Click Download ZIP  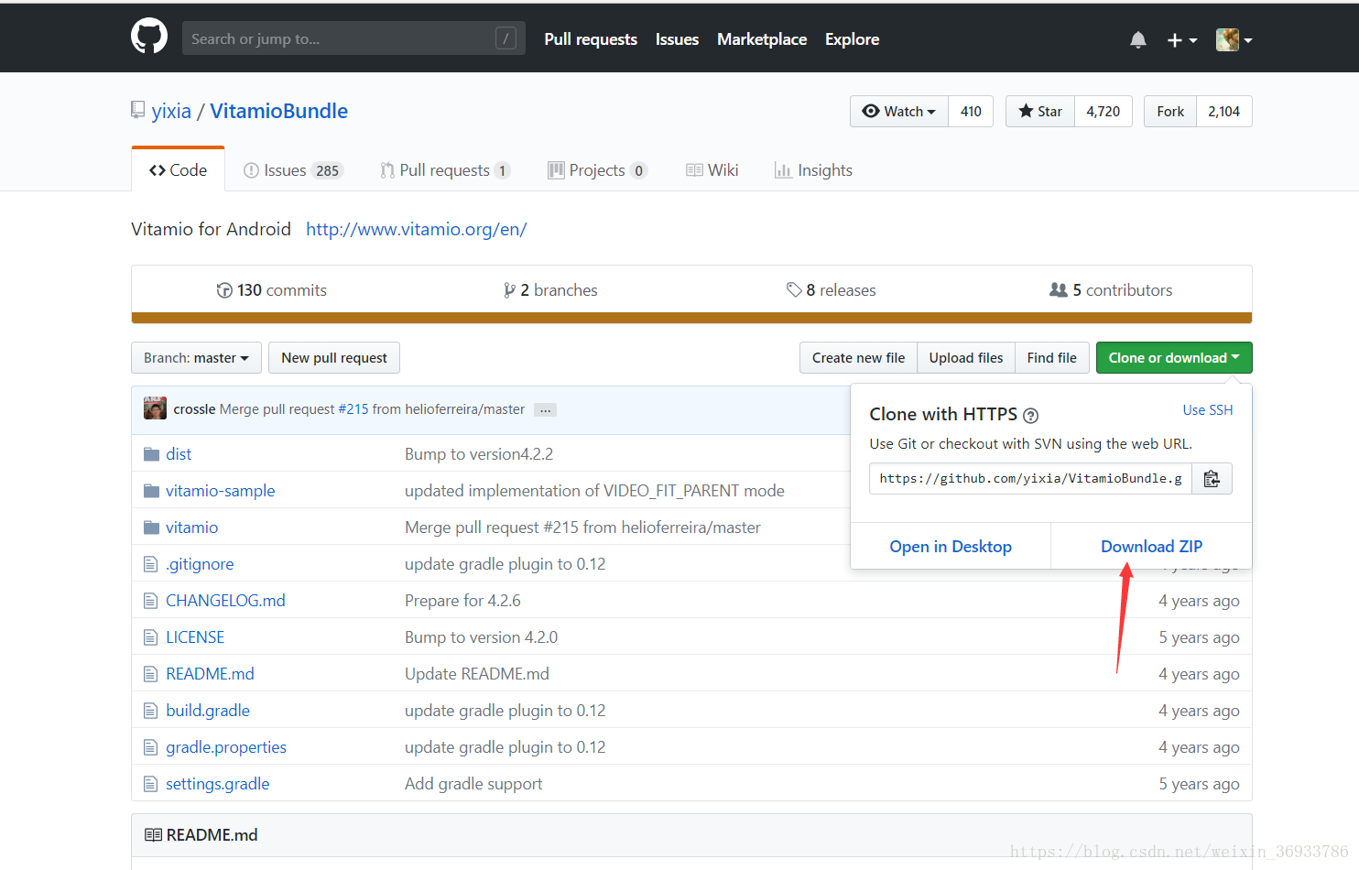[1151, 547]
